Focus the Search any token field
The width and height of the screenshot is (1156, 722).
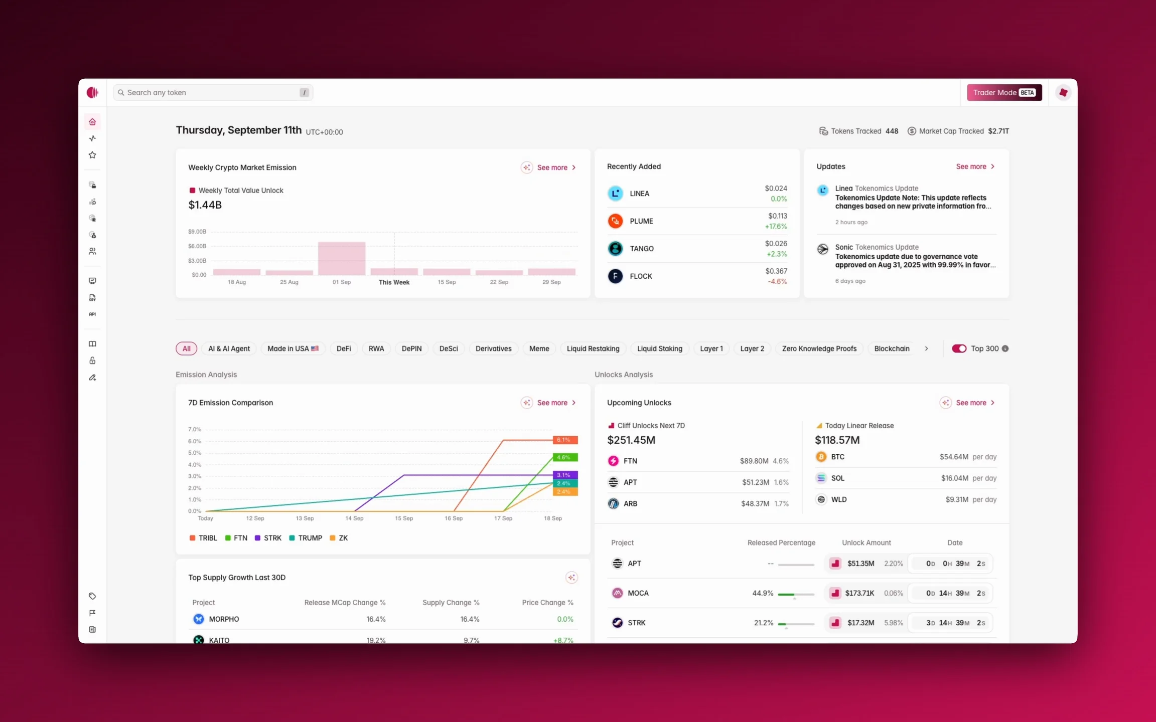[213, 92]
